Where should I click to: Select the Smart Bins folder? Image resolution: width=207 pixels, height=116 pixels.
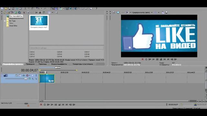pyautogui.click(x=13, y=26)
